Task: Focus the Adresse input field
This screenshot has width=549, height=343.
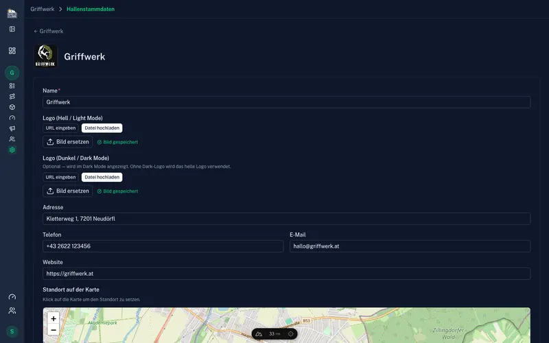Action: (x=286, y=219)
